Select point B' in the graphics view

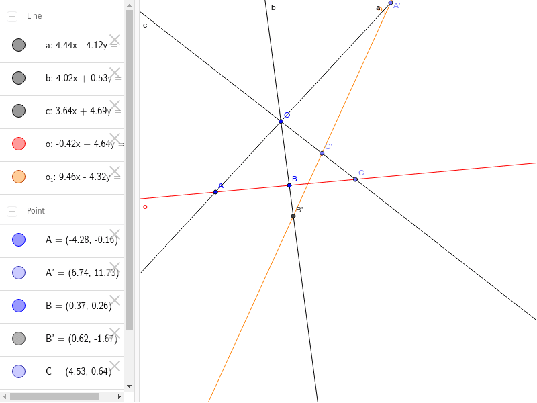[x=293, y=216]
